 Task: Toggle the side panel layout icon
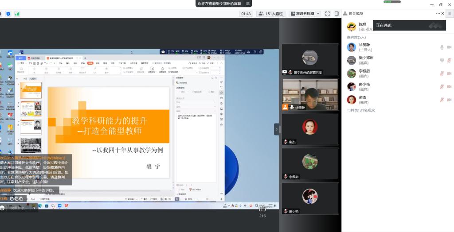(x=337, y=14)
